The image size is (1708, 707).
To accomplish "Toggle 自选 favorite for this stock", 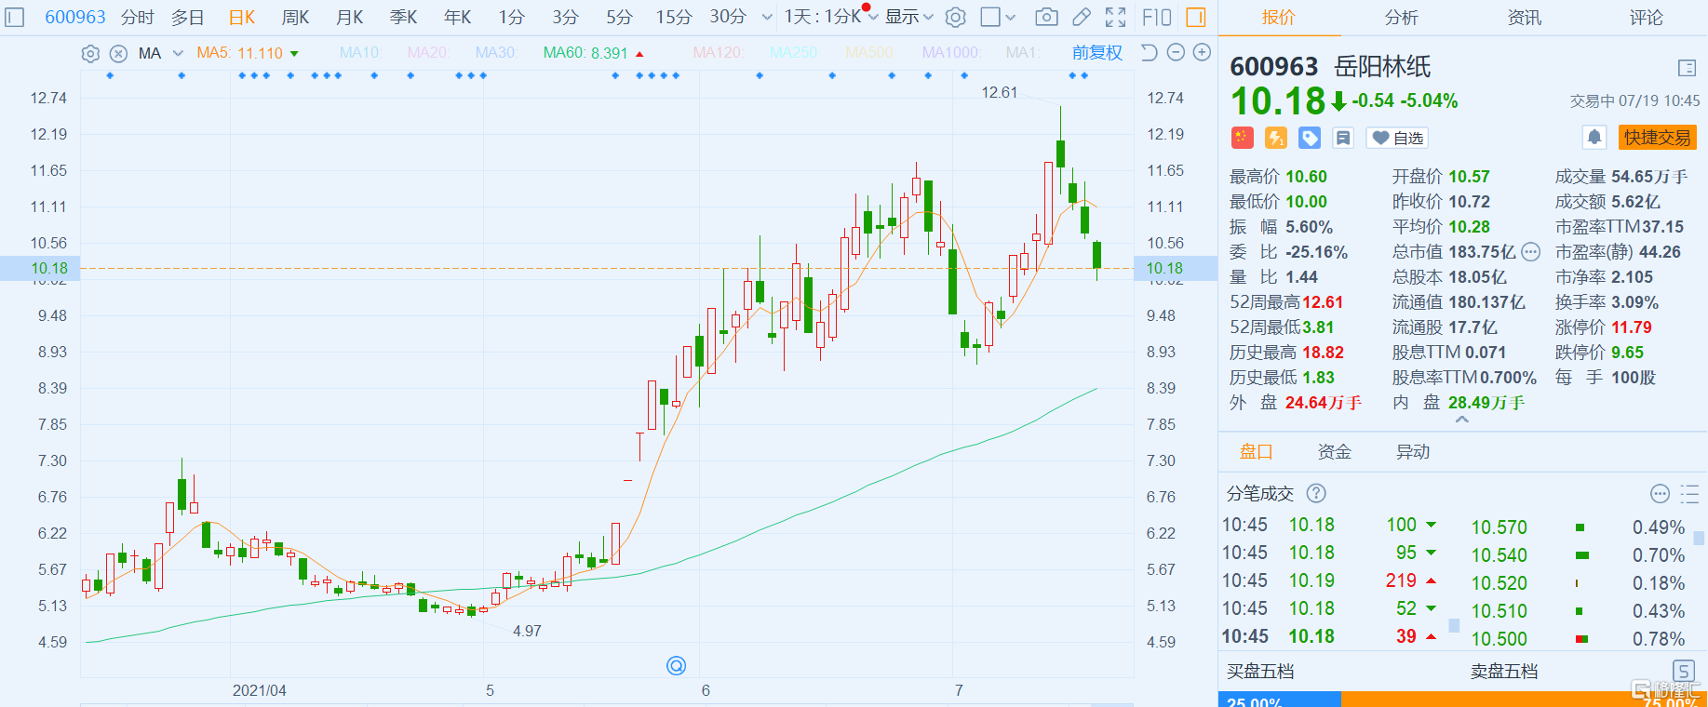I will (x=1397, y=138).
